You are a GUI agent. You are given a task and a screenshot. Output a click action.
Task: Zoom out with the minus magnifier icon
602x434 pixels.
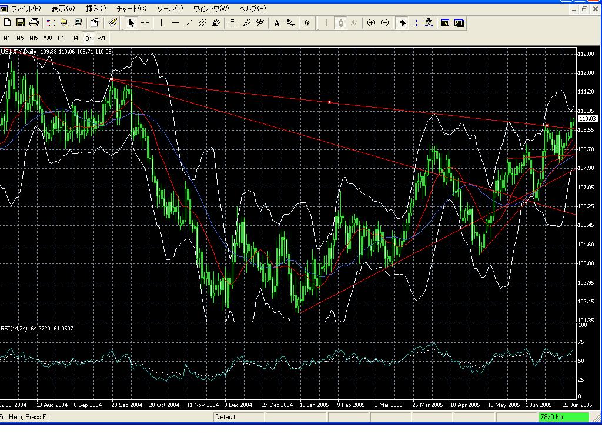click(384, 23)
